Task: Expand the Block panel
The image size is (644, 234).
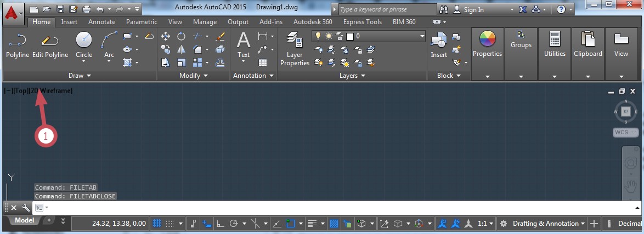Action: 449,76
